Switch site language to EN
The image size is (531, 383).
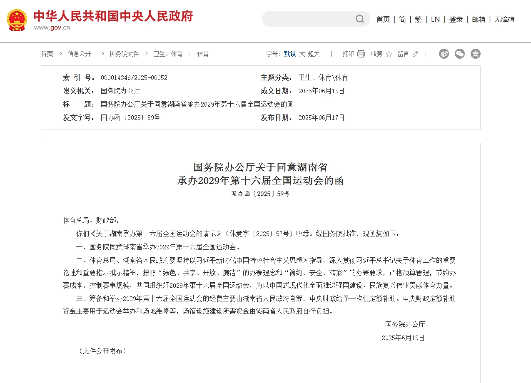[x=435, y=19]
